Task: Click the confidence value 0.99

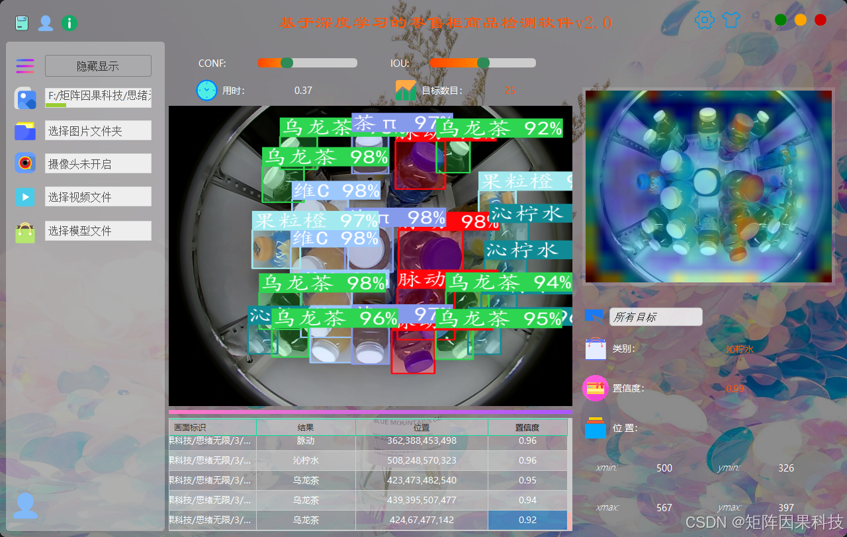Action: tap(735, 389)
